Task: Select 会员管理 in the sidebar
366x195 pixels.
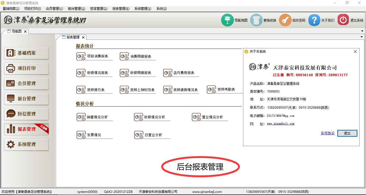Action: click(26, 84)
